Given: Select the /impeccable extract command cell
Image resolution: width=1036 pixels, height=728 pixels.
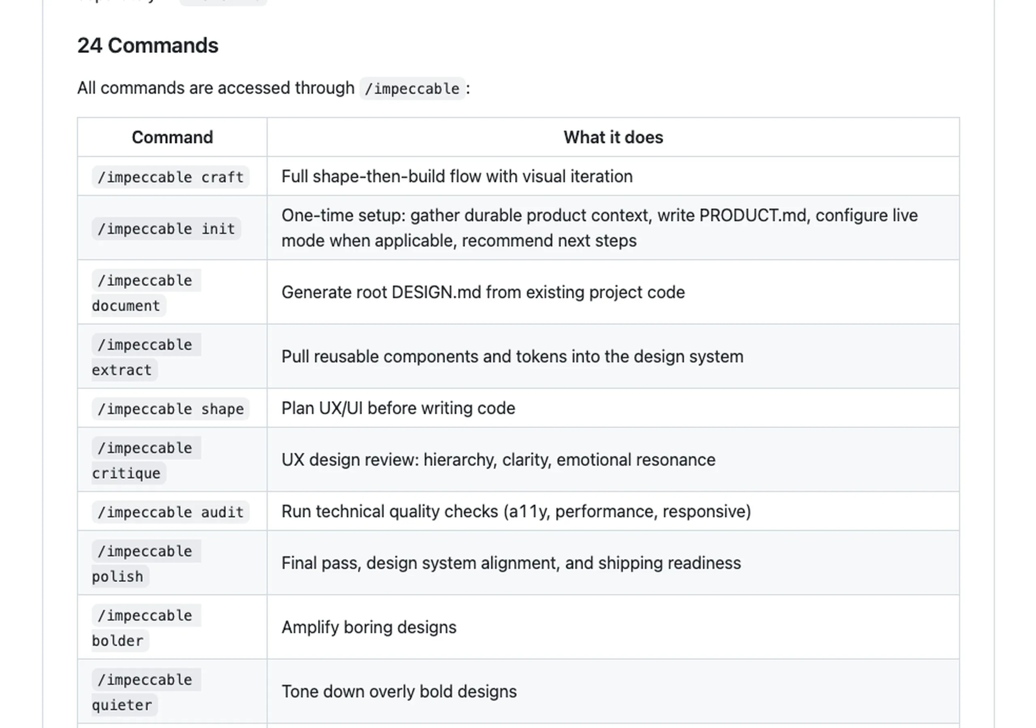Looking at the screenshot, I should tap(172, 357).
